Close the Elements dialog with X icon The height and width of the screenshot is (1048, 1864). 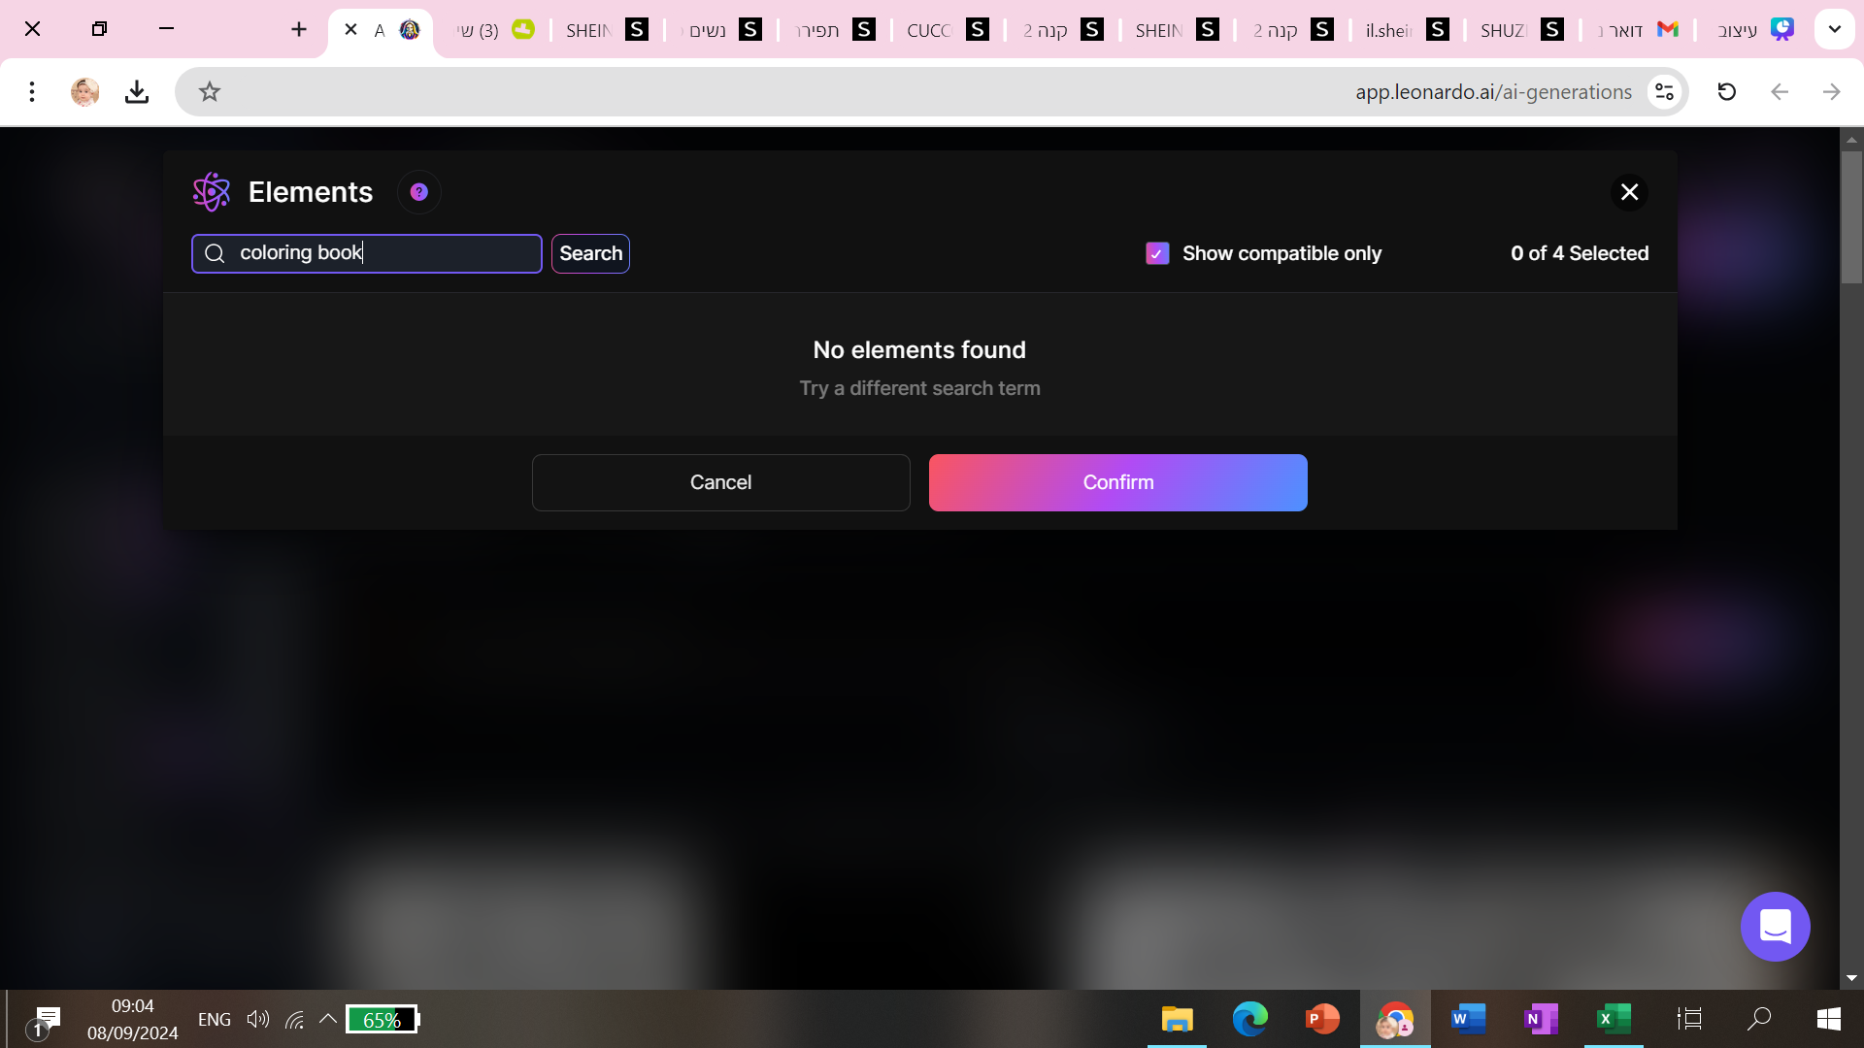(1629, 192)
